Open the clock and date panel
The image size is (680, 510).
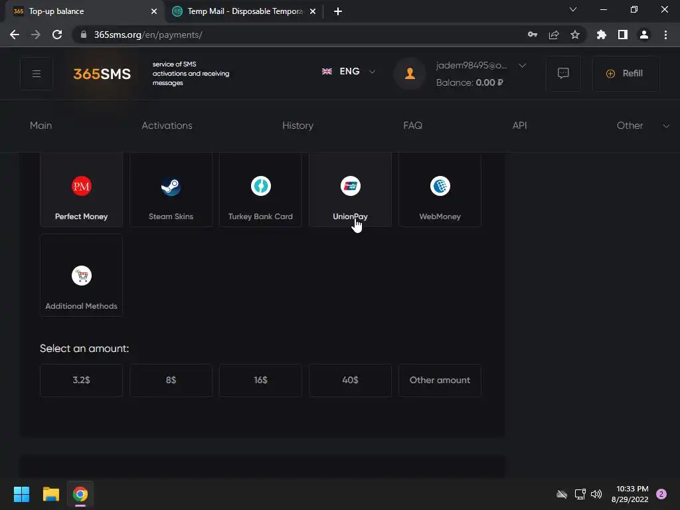pos(630,494)
